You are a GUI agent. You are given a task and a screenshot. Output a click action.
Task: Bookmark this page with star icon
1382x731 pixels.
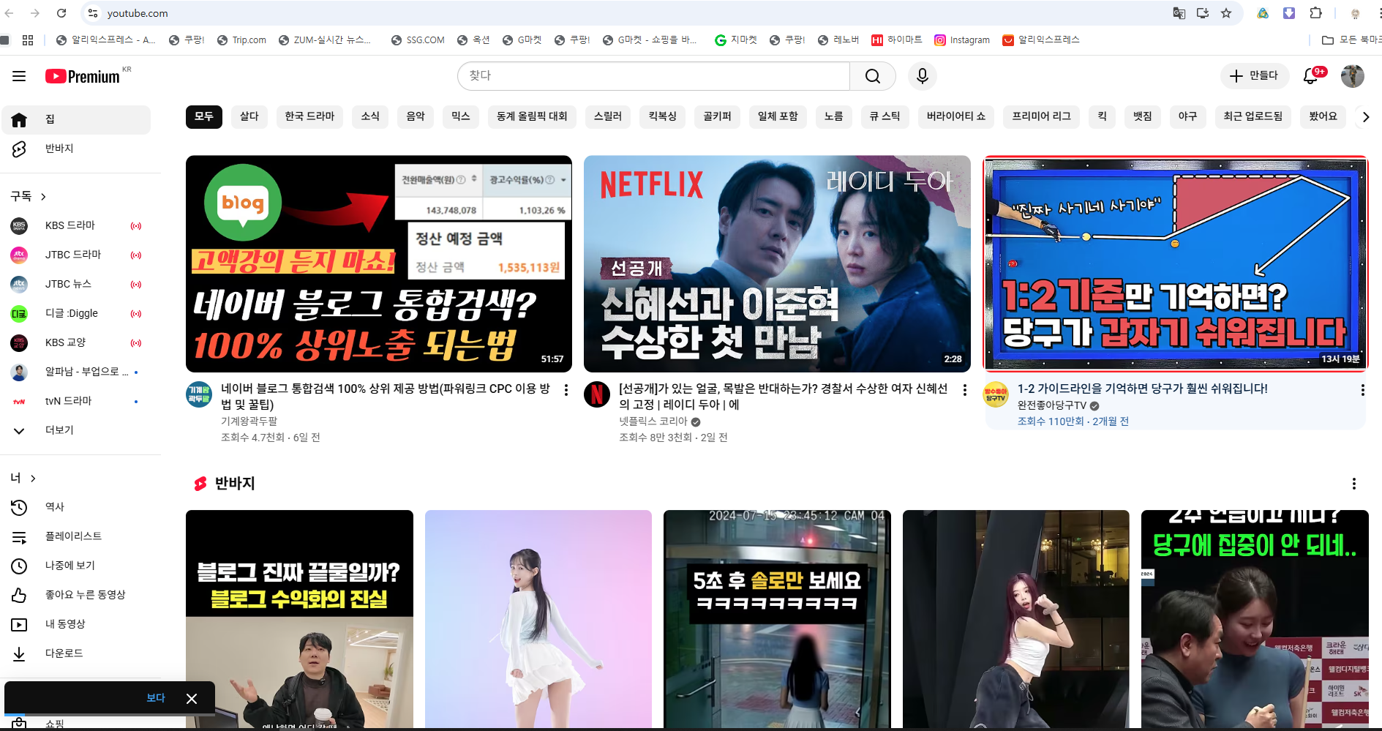pyautogui.click(x=1226, y=13)
